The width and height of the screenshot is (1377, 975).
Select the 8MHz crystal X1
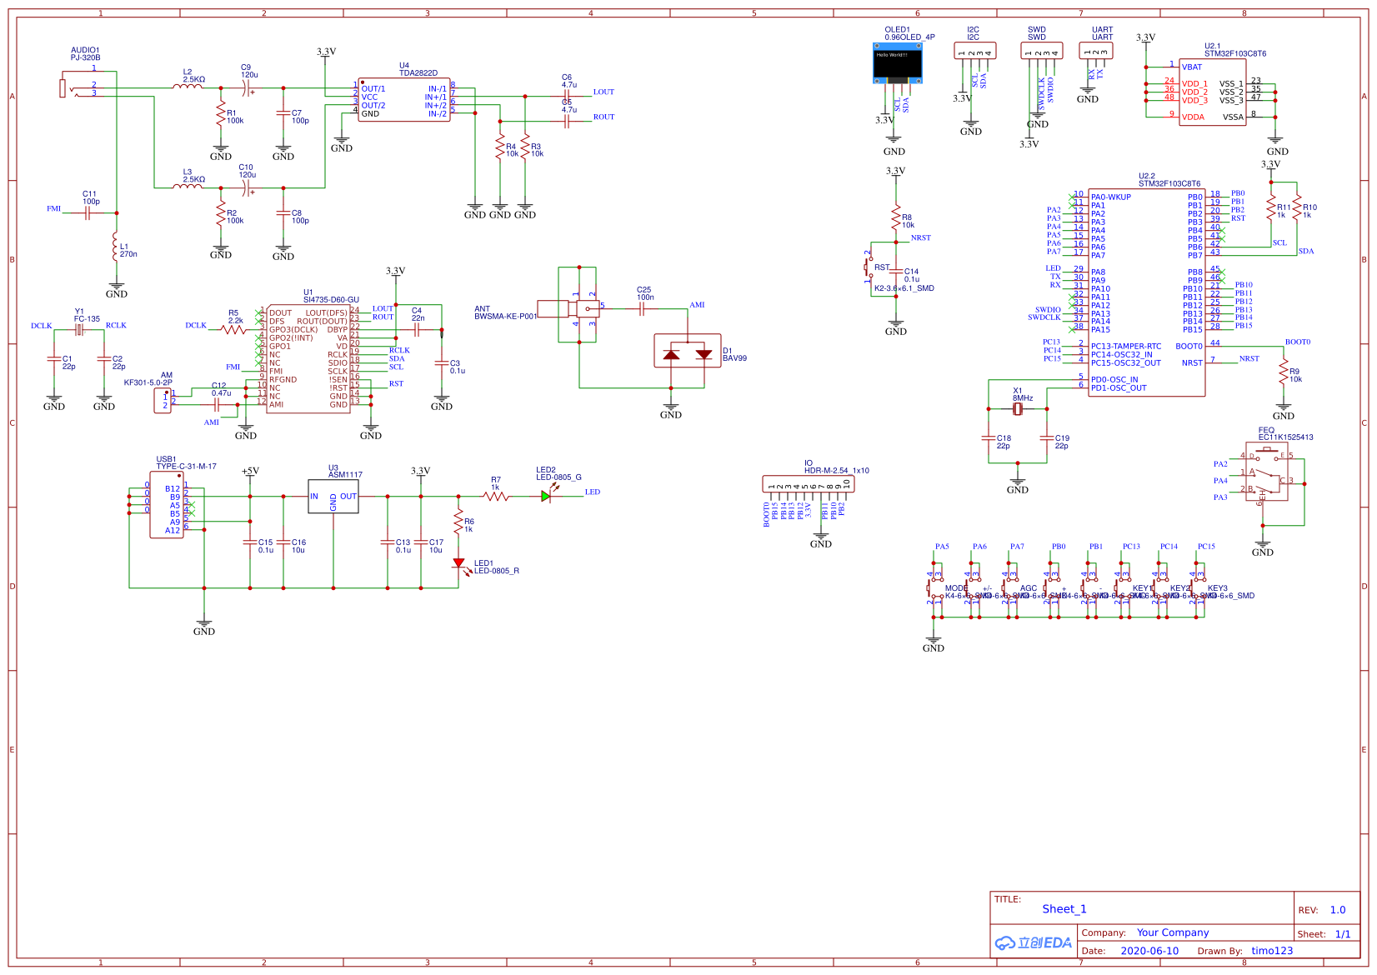click(1017, 409)
